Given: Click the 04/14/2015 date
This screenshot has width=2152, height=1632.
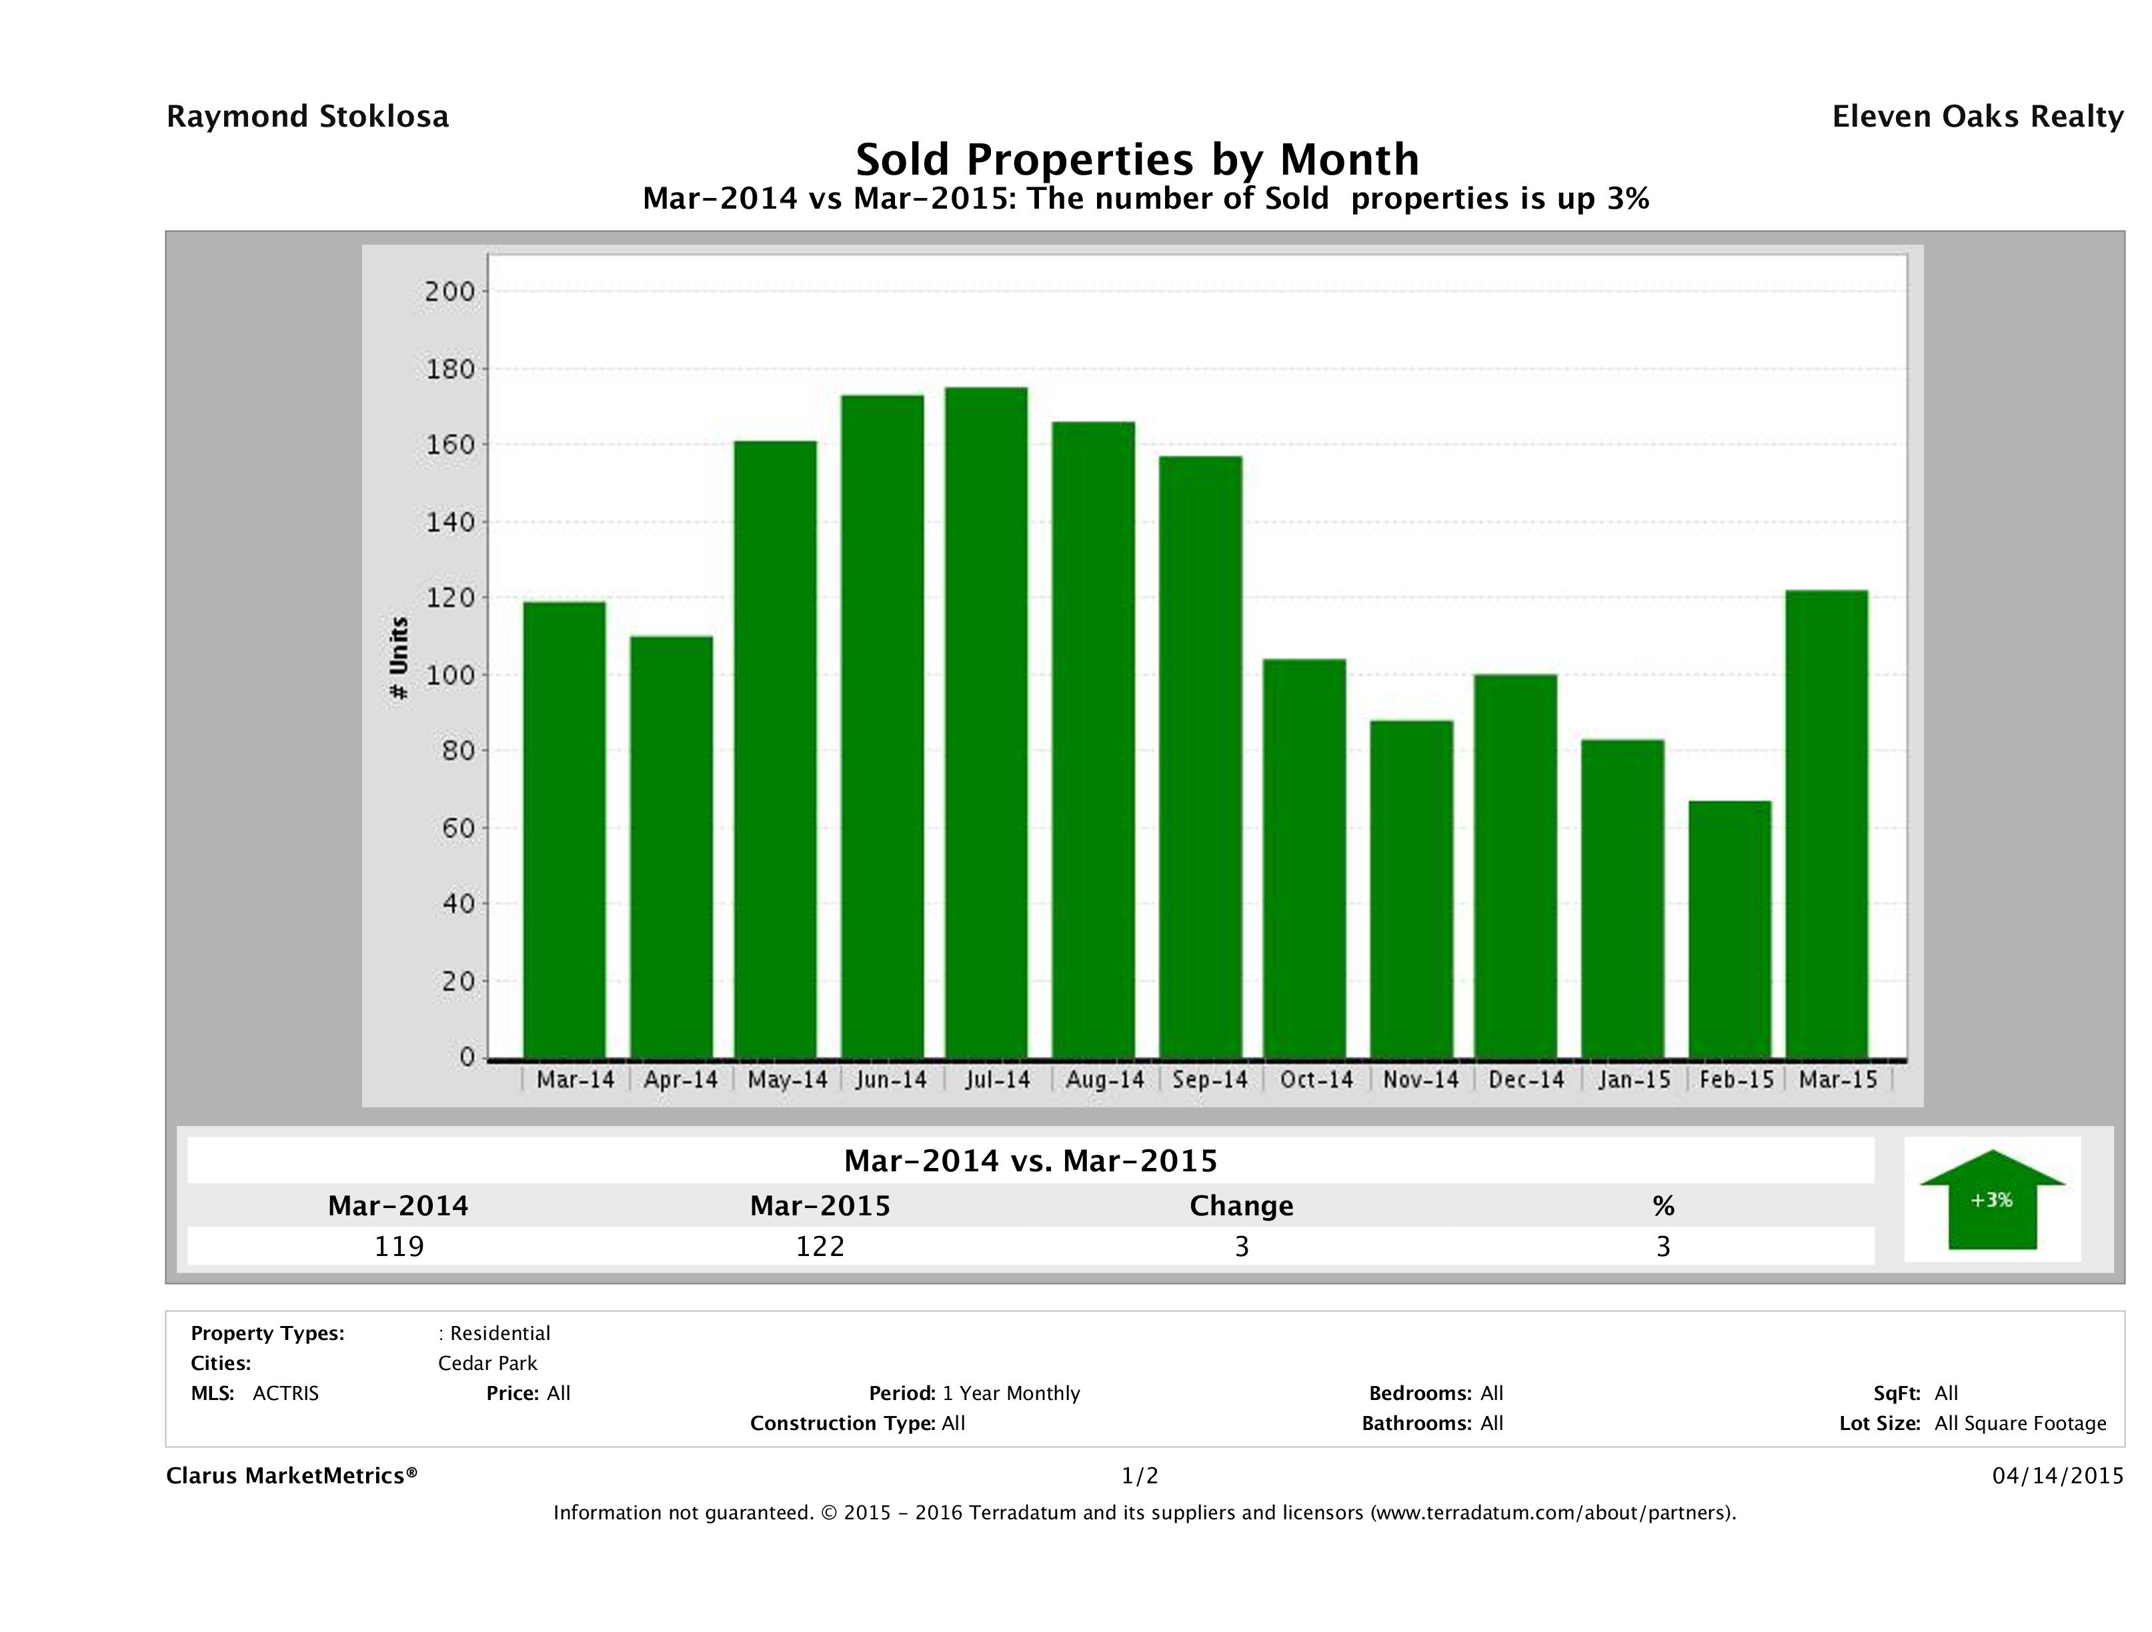Looking at the screenshot, I should click(x=2057, y=1475).
